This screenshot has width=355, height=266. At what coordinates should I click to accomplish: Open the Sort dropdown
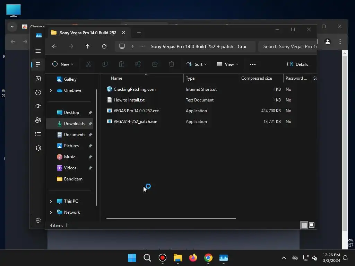[x=197, y=64]
